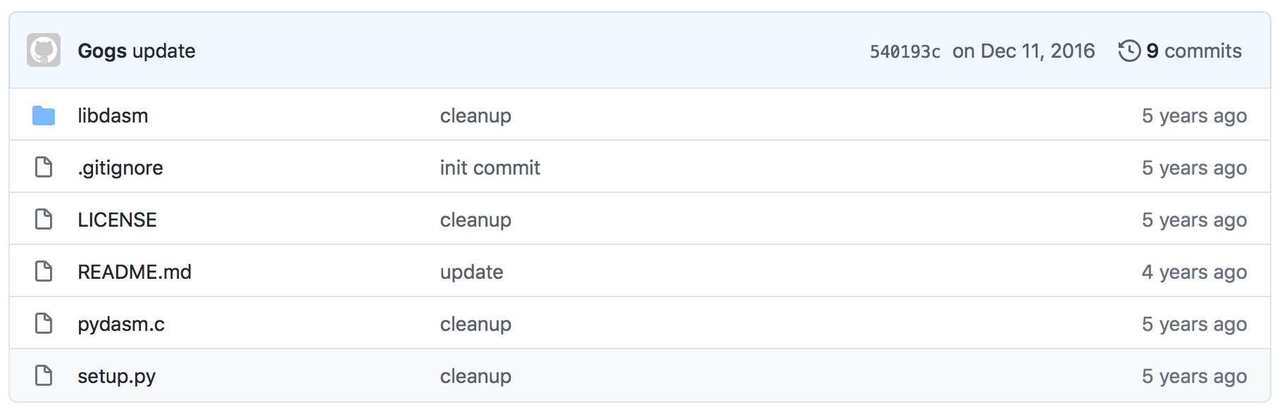Click the update commit next to README.md
This screenshot has width=1282, height=414.
point(471,272)
